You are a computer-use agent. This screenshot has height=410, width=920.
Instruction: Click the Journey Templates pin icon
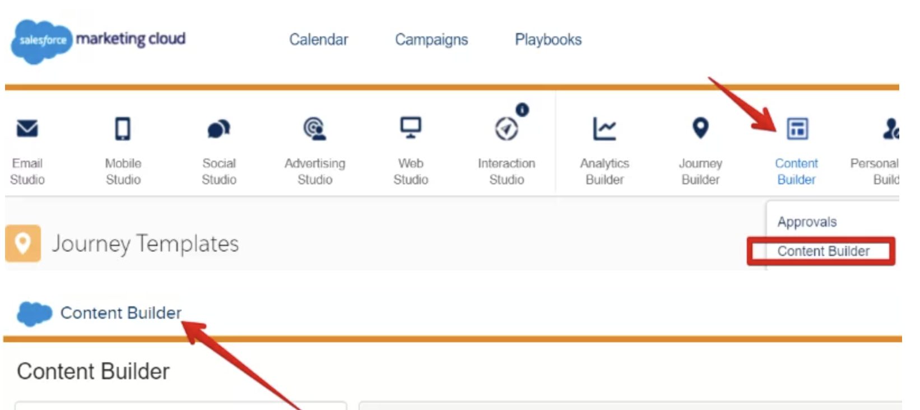(23, 244)
